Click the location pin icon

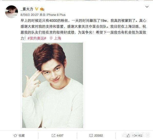[x=51, y=38]
